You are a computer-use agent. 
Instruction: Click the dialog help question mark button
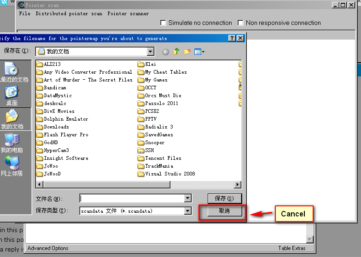[x=232, y=38]
